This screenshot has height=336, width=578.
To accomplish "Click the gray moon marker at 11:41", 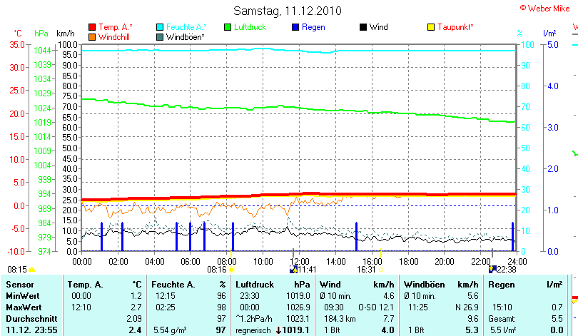I will pyautogui.click(x=293, y=253).
